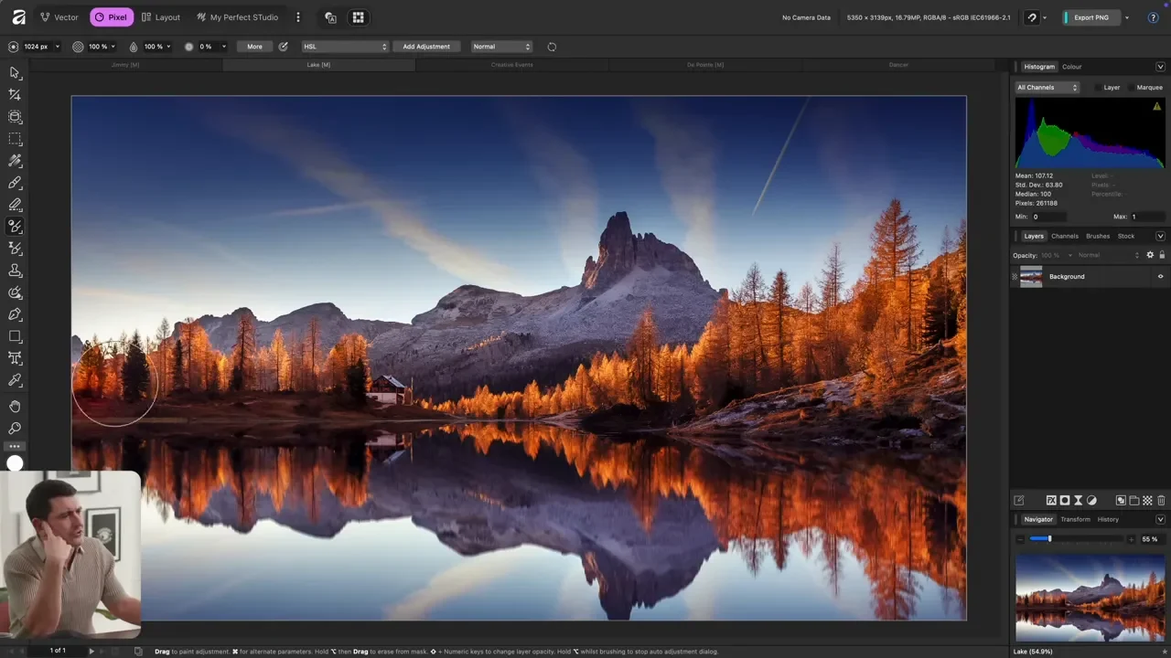Open the Adjustments half-circle icon
The width and height of the screenshot is (1171, 658).
click(x=1091, y=501)
